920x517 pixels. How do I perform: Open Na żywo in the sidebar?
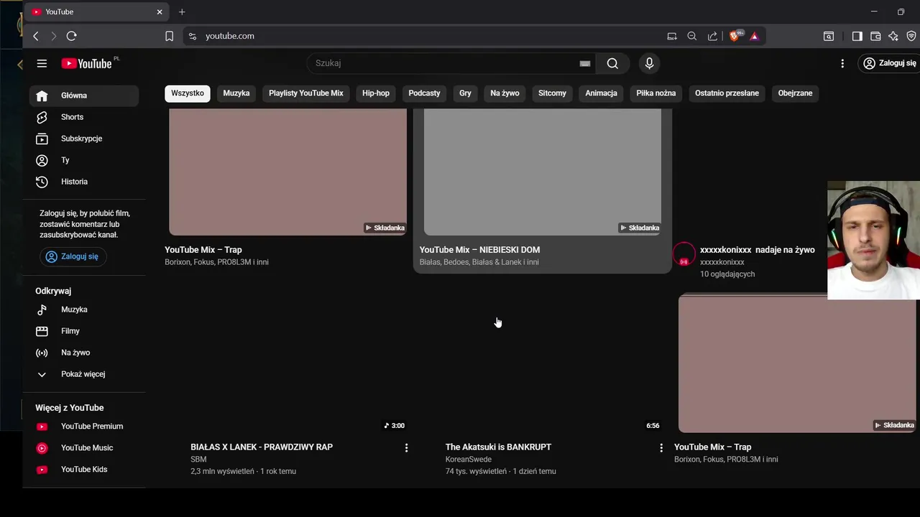84,353
